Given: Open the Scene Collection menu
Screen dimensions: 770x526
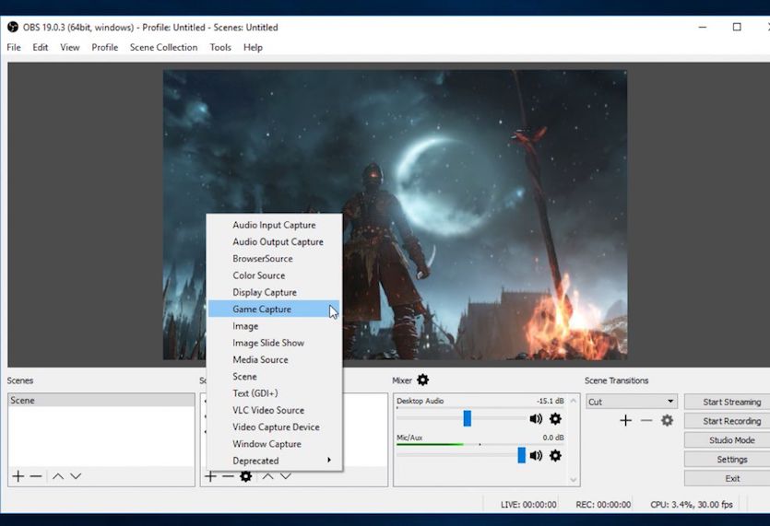Looking at the screenshot, I should tap(163, 47).
